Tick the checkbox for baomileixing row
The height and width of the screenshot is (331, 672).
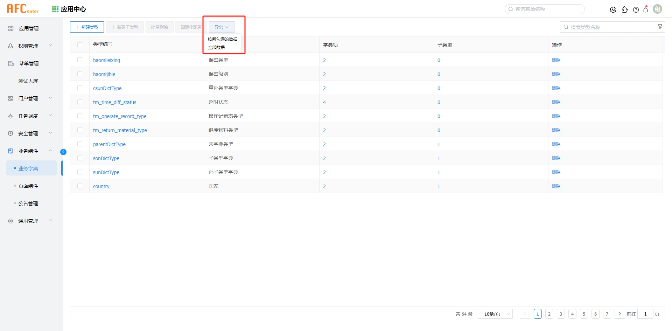80,60
